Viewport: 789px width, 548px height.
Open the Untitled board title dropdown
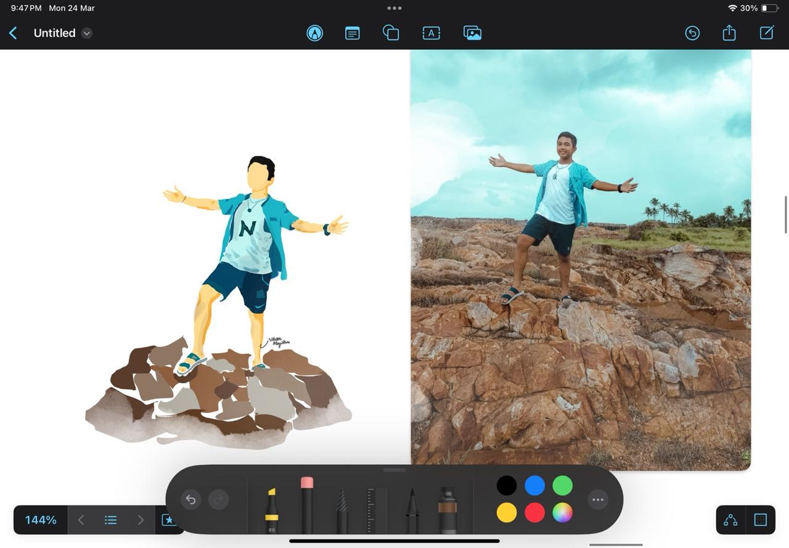point(87,33)
